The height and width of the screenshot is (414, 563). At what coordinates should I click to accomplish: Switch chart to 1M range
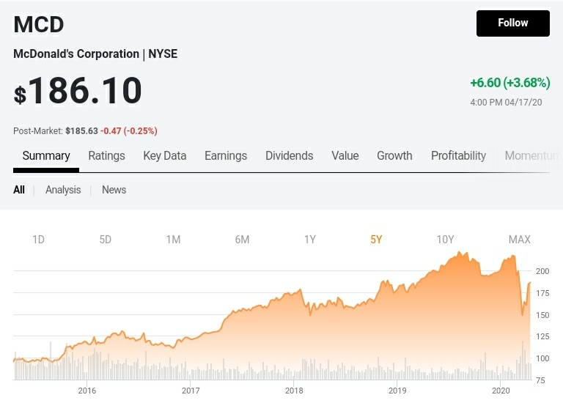pyautogui.click(x=173, y=240)
